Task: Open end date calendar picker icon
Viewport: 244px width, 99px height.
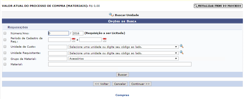Action: click(x=105, y=40)
